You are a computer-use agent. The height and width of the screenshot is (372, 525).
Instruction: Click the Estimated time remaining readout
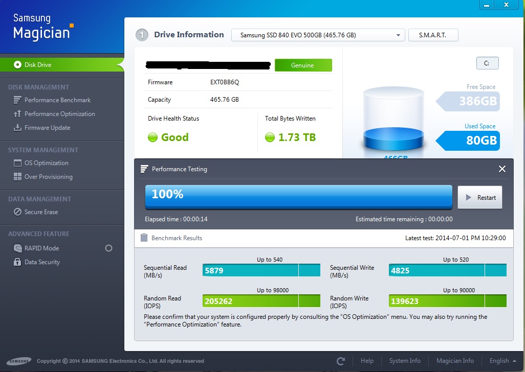[x=404, y=219]
